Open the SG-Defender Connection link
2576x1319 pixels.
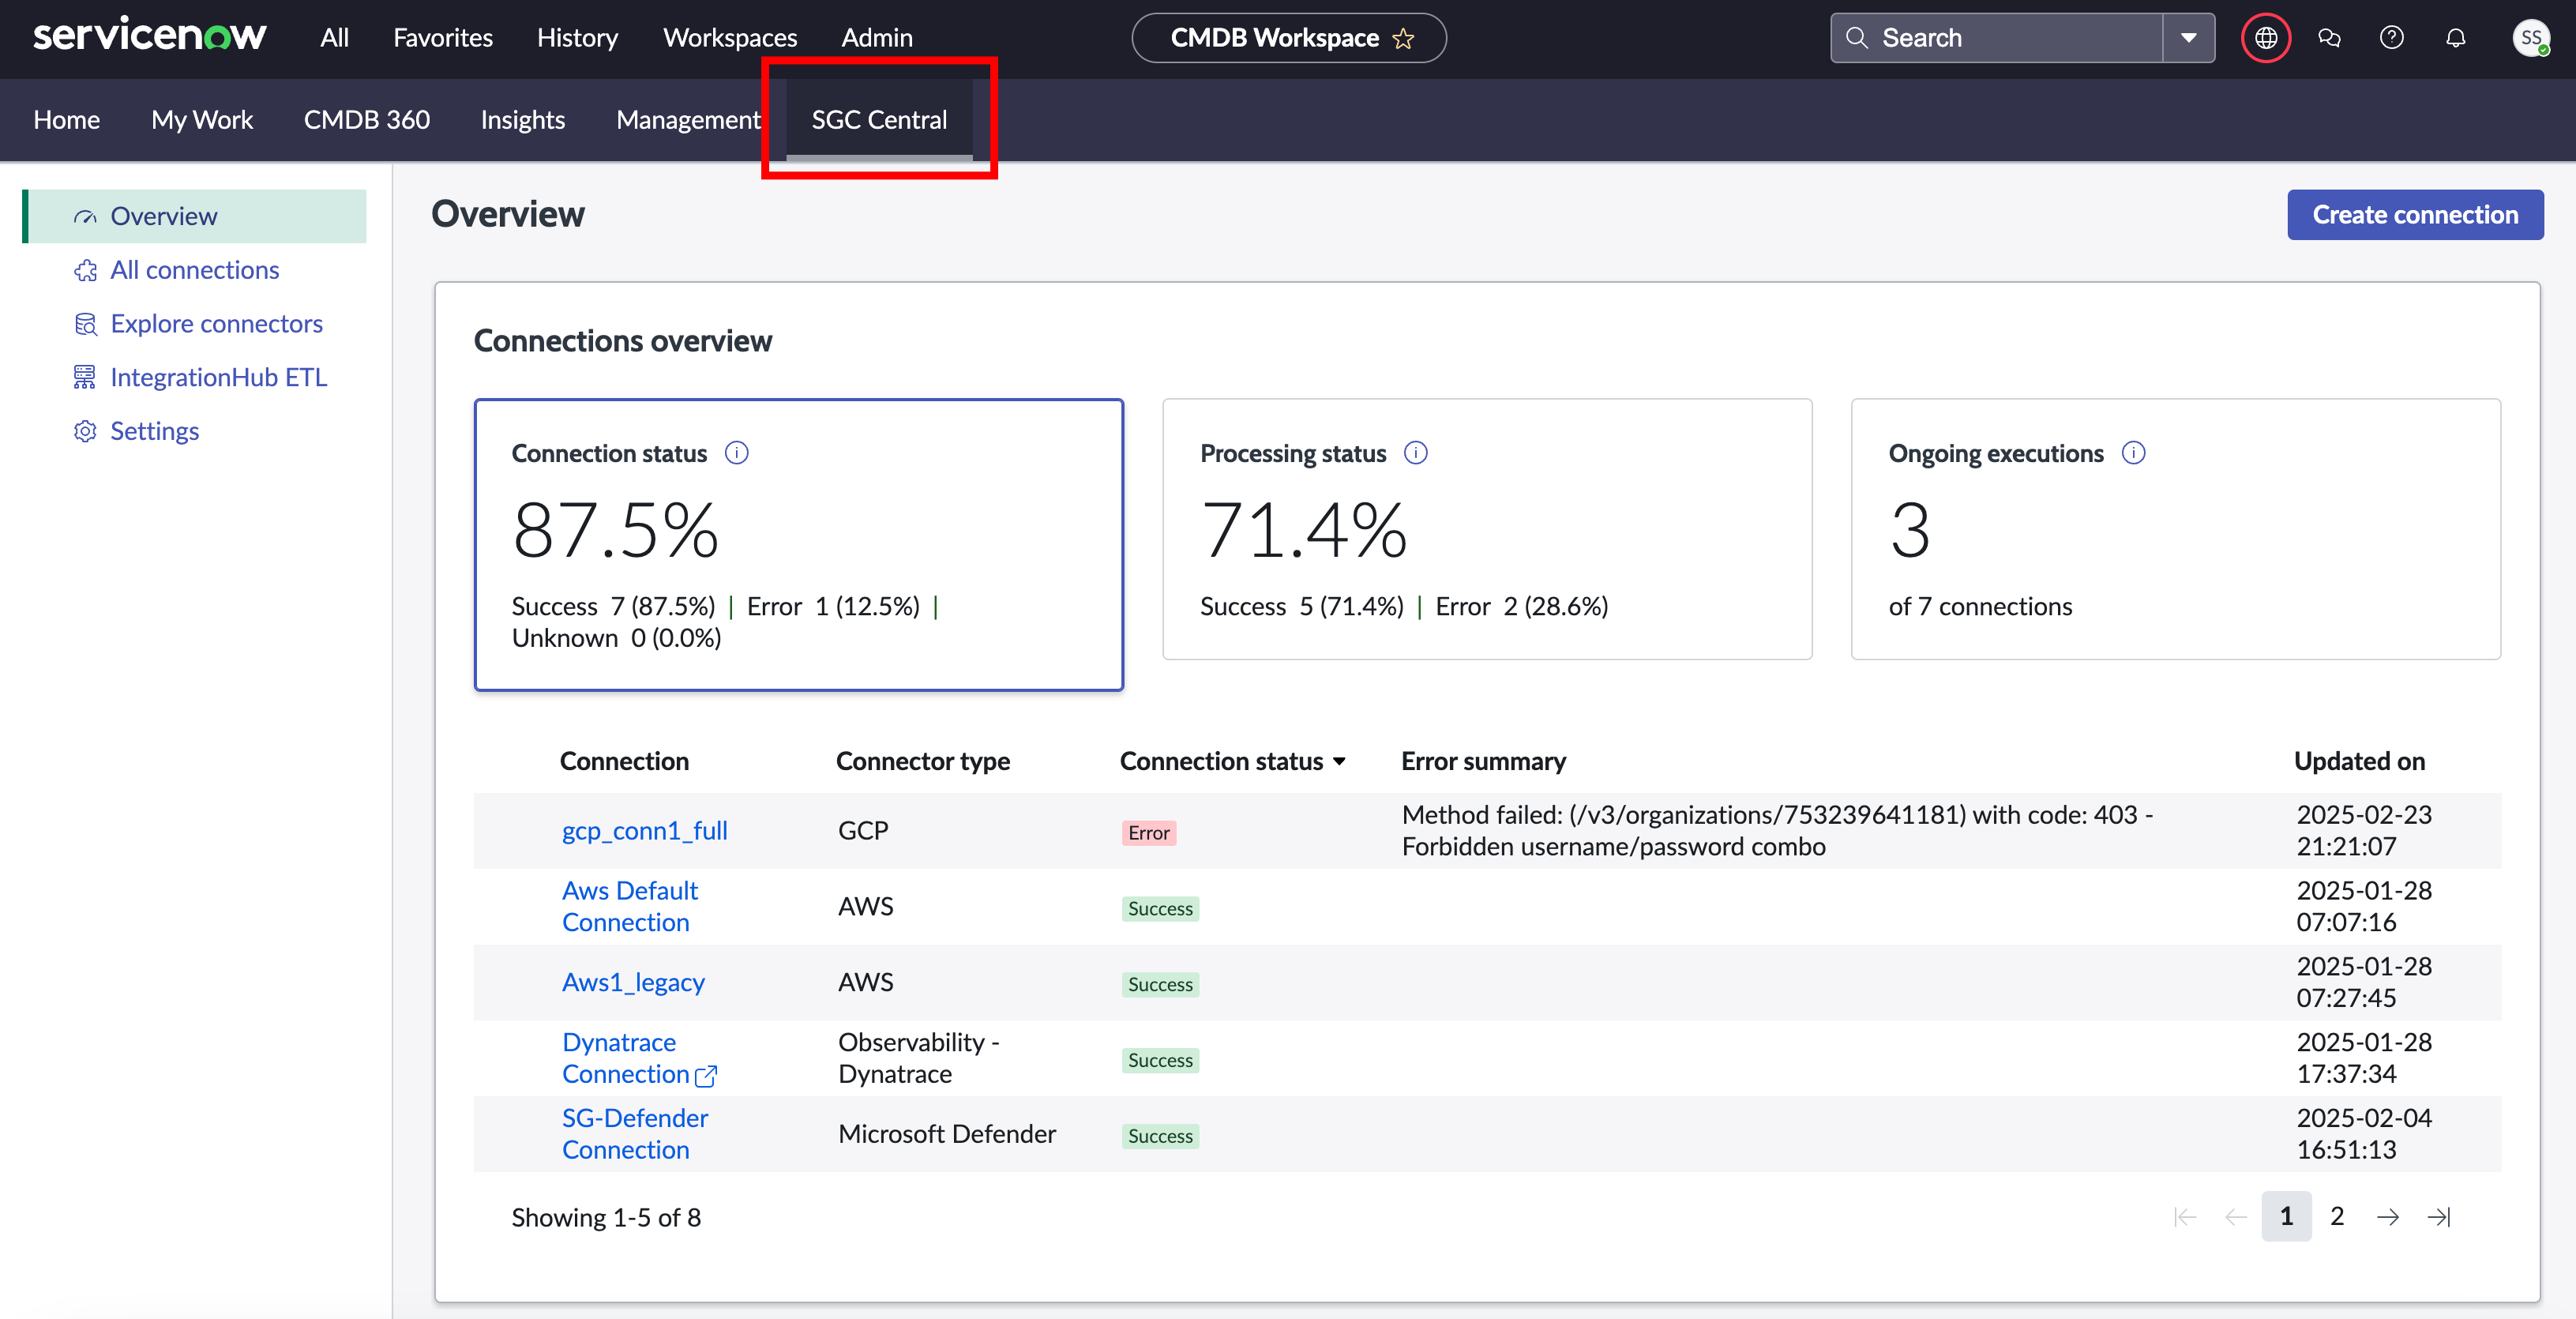tap(635, 1134)
